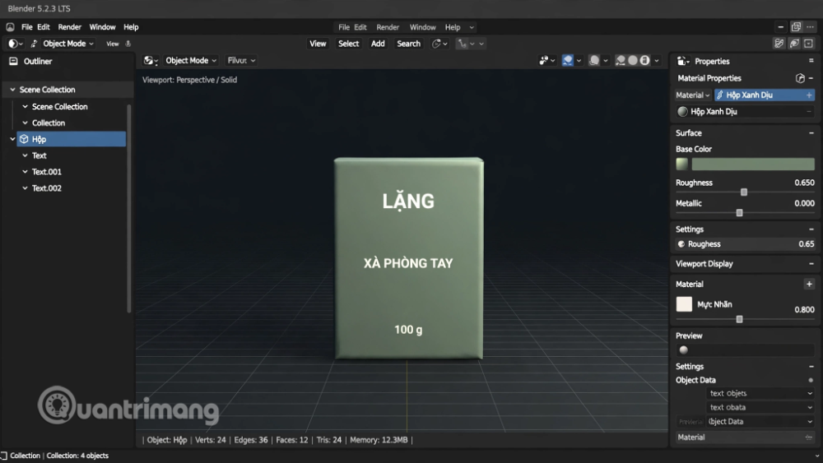Click the Blender logo icon in menu bar
Image resolution: width=823 pixels, height=463 pixels.
click(x=10, y=27)
